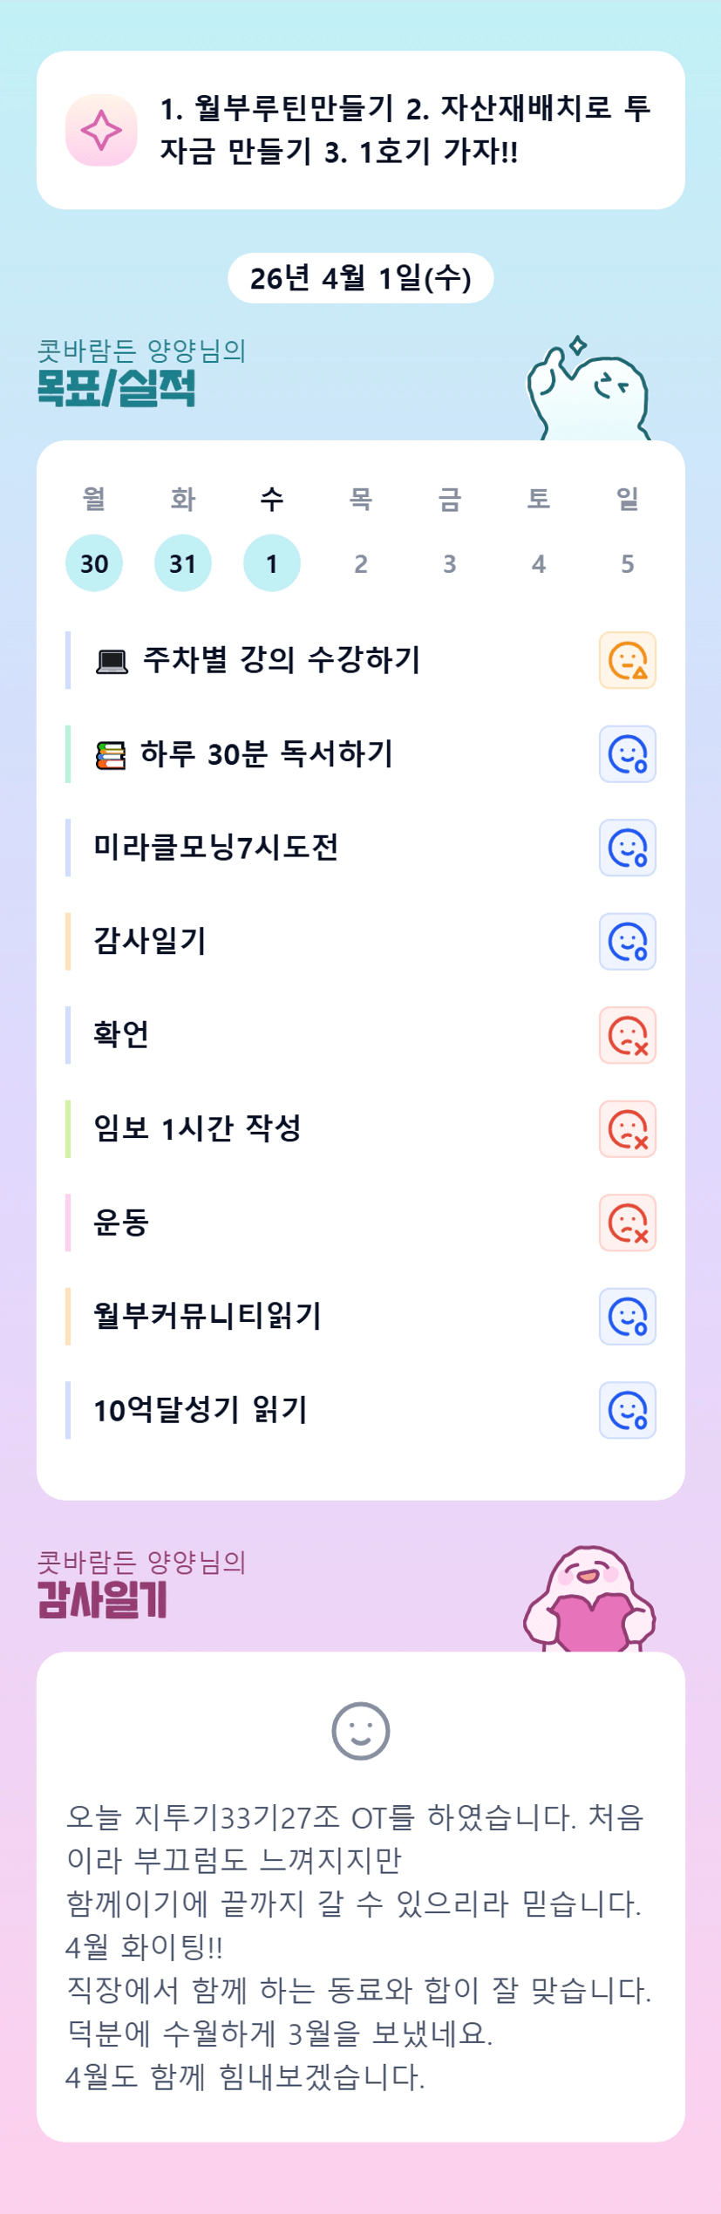
Task: Toggle the blue status face for 하루 30분 독서하기
Action: pyautogui.click(x=627, y=754)
